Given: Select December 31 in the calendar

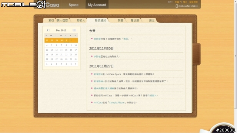Looking at the screenshot, I should click(x=76, y=59).
